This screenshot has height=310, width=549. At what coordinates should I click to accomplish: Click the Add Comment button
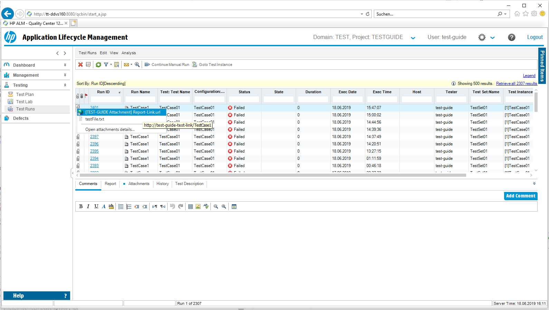coord(521,196)
